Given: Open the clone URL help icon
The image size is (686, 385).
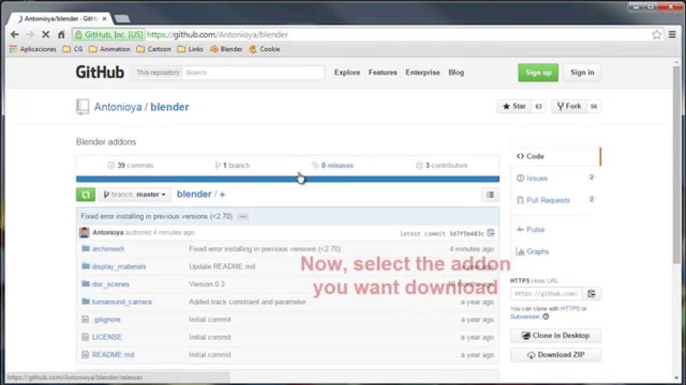Looking at the screenshot, I should click(x=546, y=317).
